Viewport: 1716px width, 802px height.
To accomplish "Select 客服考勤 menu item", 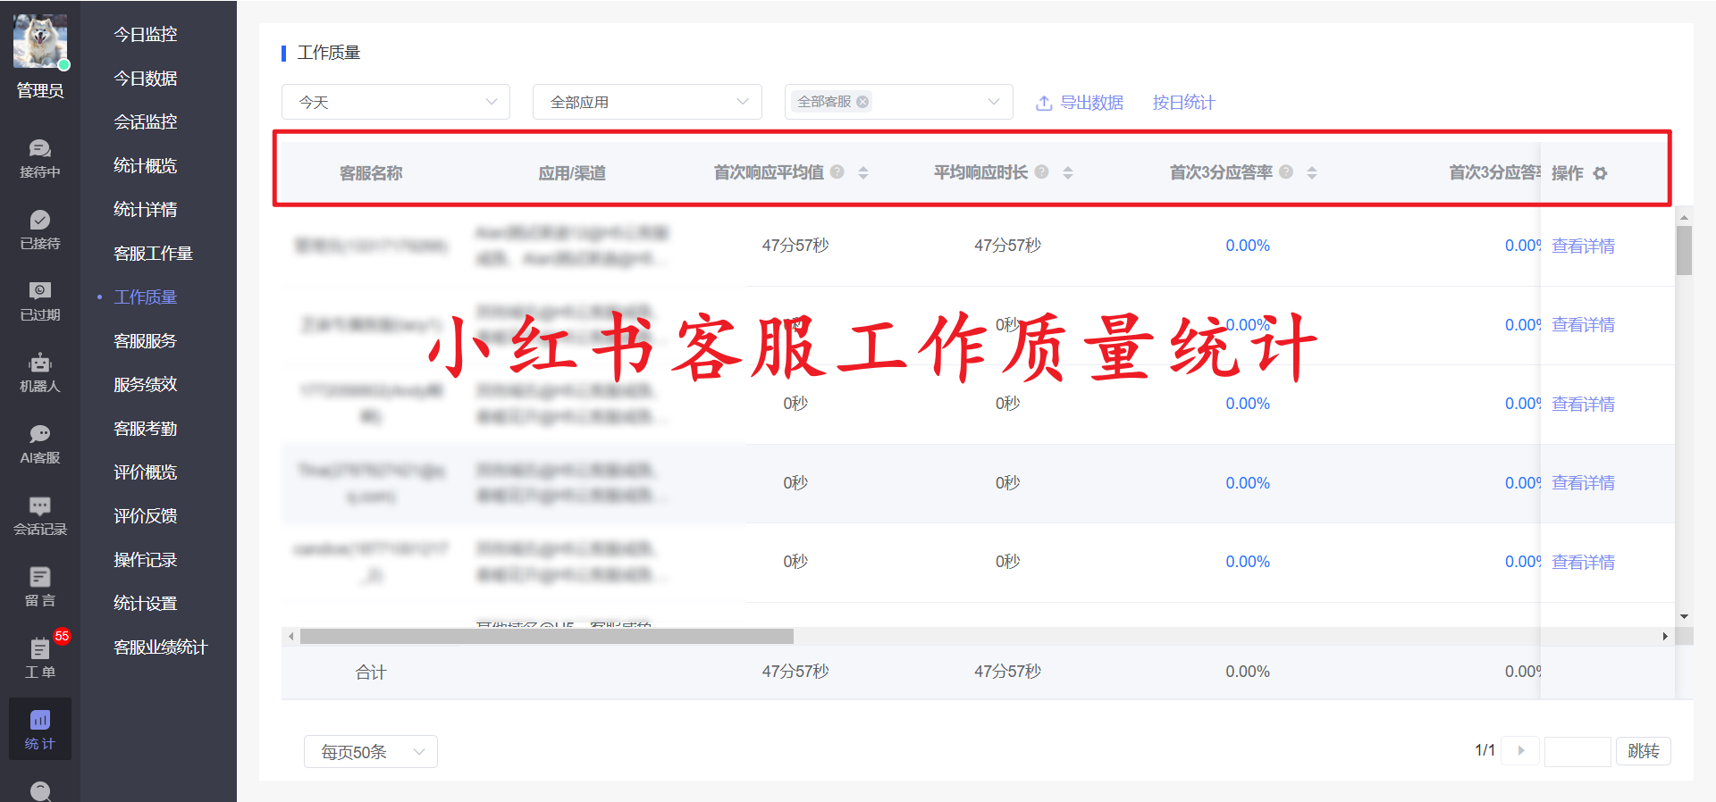I will (x=146, y=428).
